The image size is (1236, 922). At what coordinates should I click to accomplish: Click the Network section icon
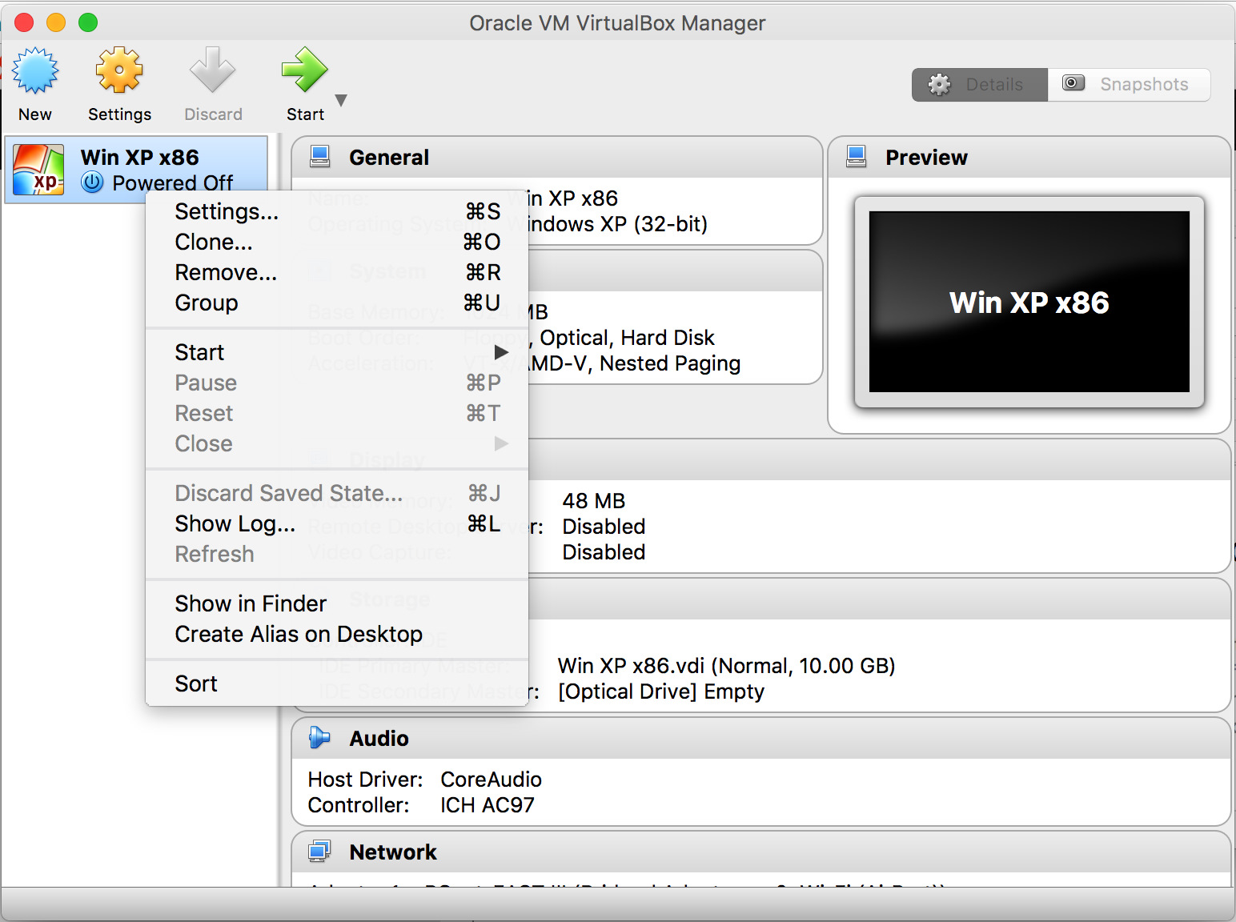319,852
